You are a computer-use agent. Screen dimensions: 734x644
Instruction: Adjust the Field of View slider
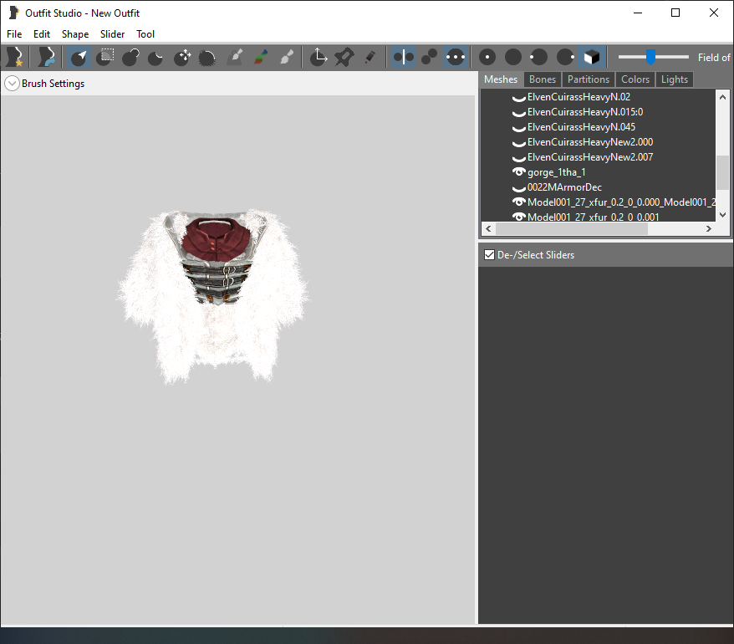pyautogui.click(x=650, y=57)
